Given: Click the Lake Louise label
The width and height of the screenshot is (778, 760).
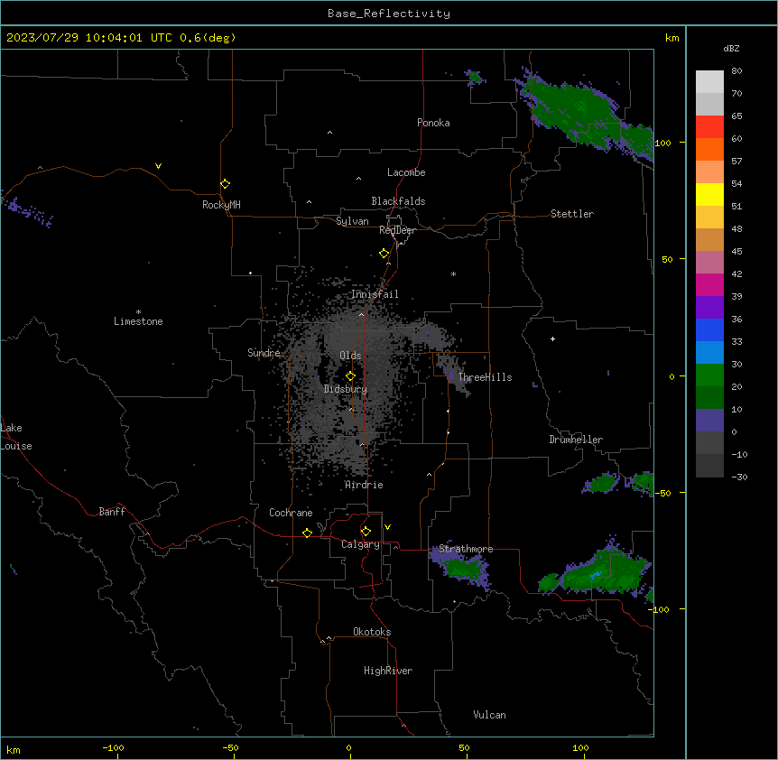Looking at the screenshot, I should click(x=16, y=437).
